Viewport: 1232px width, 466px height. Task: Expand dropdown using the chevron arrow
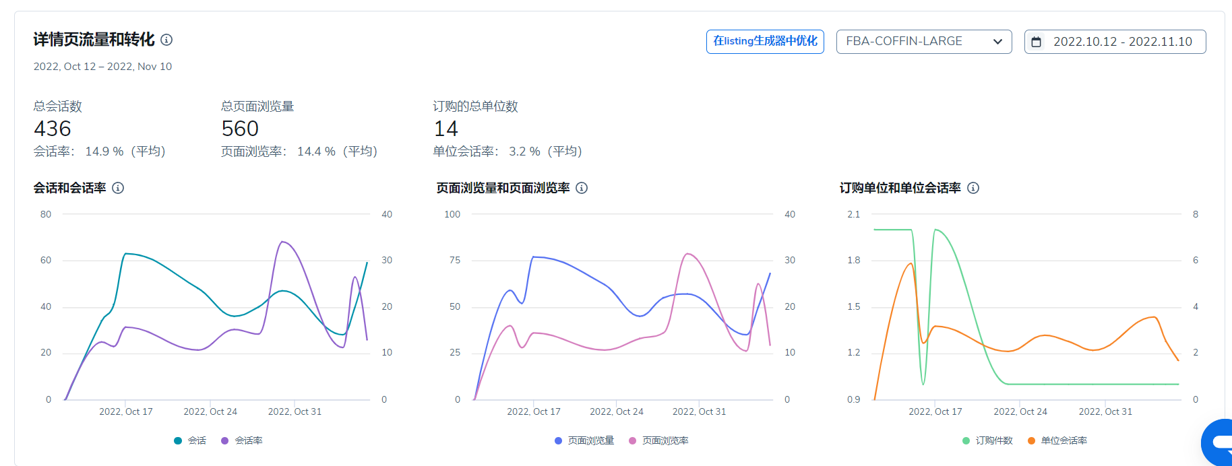(997, 42)
